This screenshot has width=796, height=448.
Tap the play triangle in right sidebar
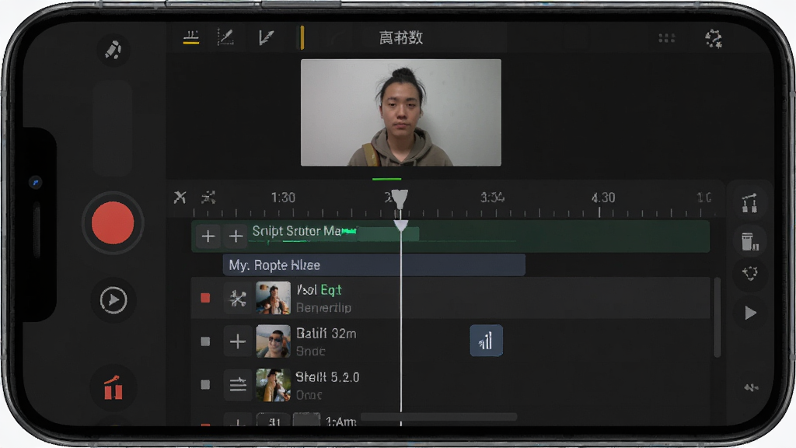coord(750,313)
